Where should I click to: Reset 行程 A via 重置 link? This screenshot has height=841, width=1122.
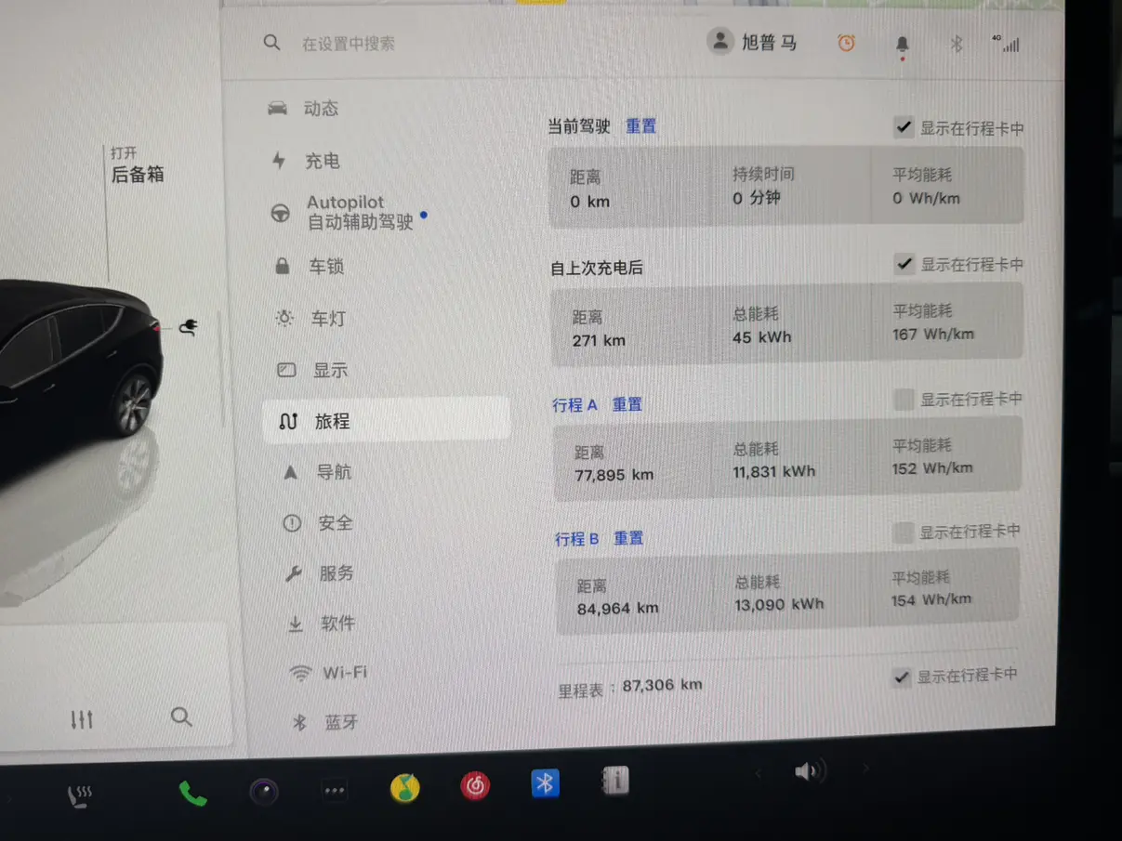coord(627,404)
